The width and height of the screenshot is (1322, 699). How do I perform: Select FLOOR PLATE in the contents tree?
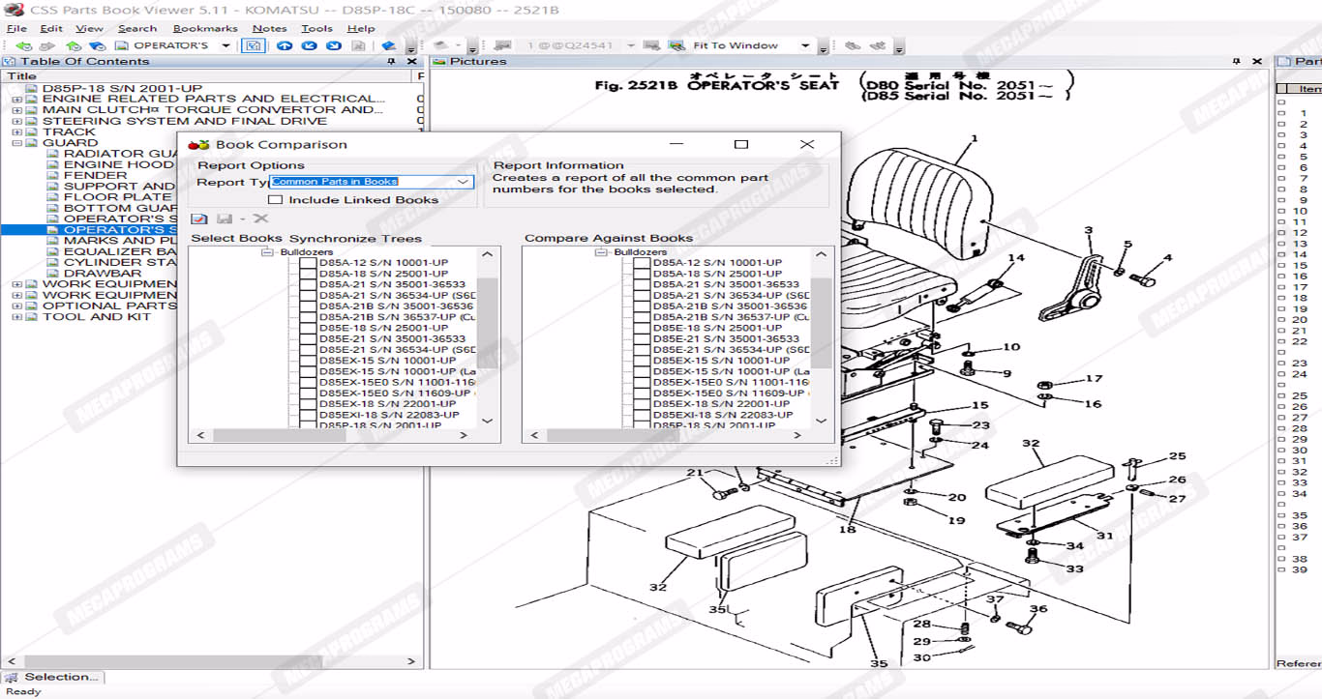(117, 197)
